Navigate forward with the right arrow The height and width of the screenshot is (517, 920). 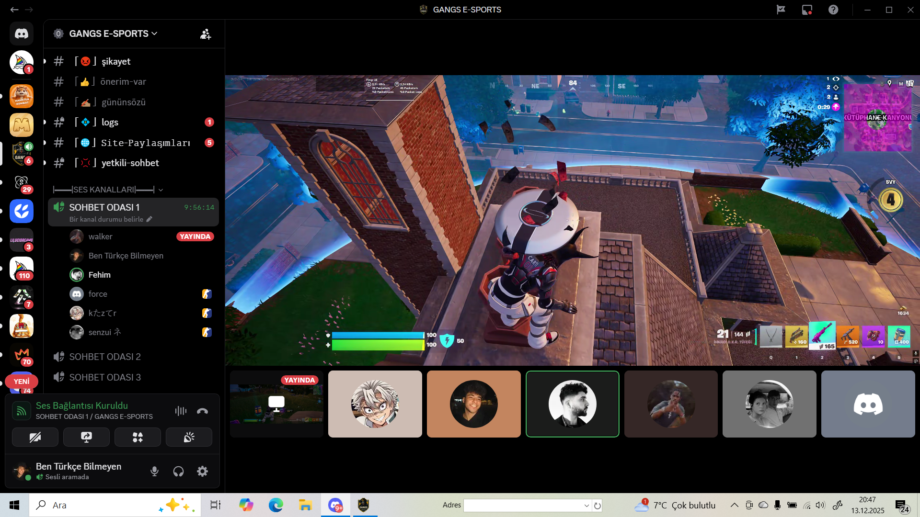coord(29,10)
